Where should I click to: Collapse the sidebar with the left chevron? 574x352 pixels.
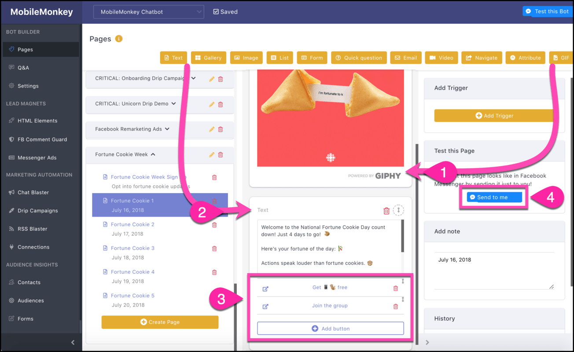point(73,342)
